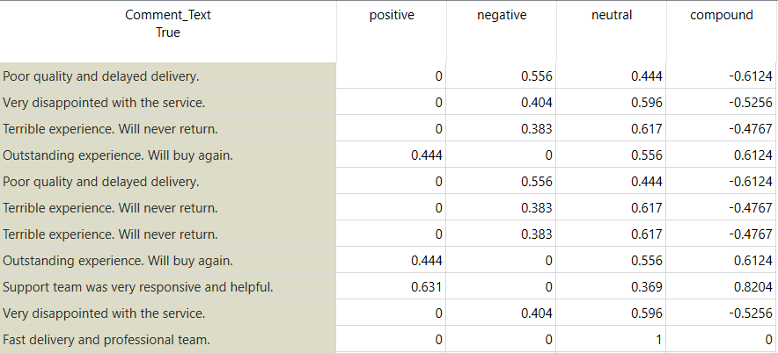Click first negative cell showing 0.556
This screenshot has width=778, height=353.
536,76
